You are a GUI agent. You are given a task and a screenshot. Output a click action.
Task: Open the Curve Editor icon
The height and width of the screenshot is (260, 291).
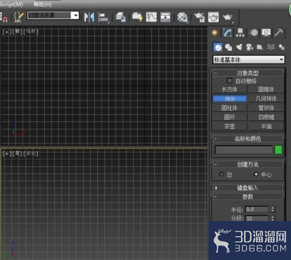151,17
